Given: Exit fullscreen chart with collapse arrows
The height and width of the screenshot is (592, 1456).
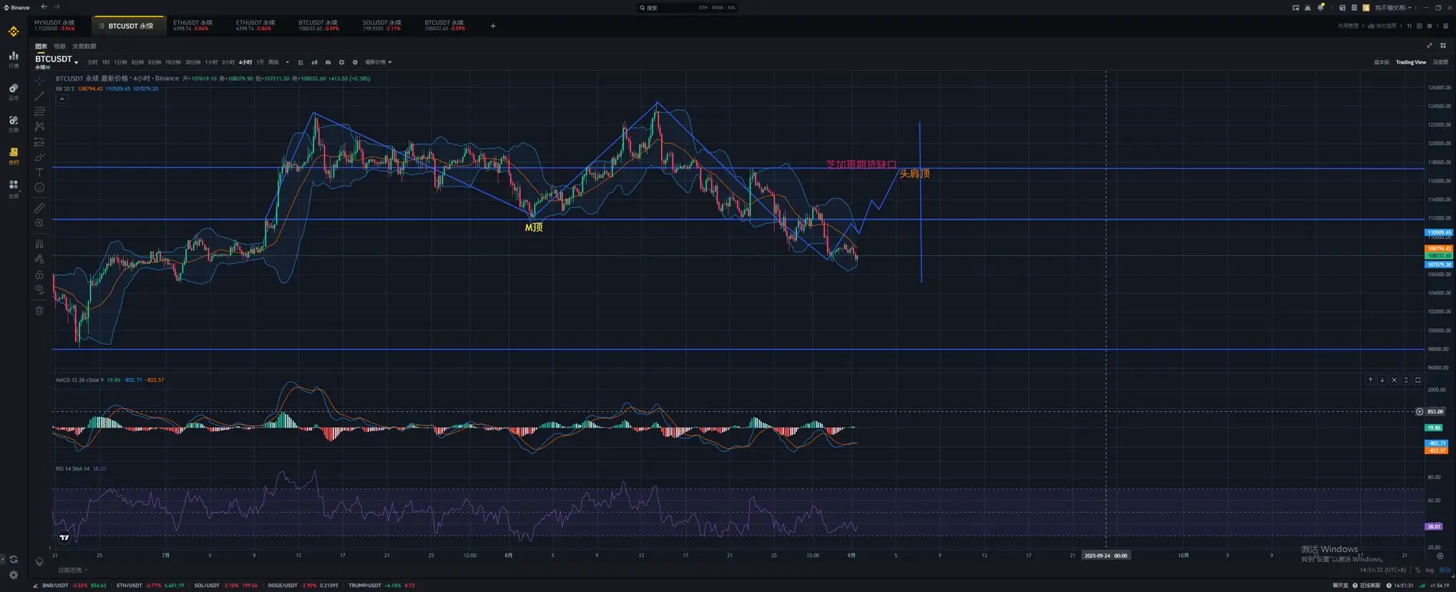Looking at the screenshot, I should [1430, 46].
